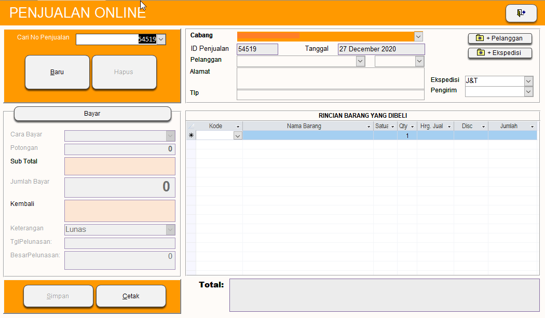The width and height of the screenshot is (545, 318).
Task: Click the Baru button
Action: pyautogui.click(x=57, y=72)
